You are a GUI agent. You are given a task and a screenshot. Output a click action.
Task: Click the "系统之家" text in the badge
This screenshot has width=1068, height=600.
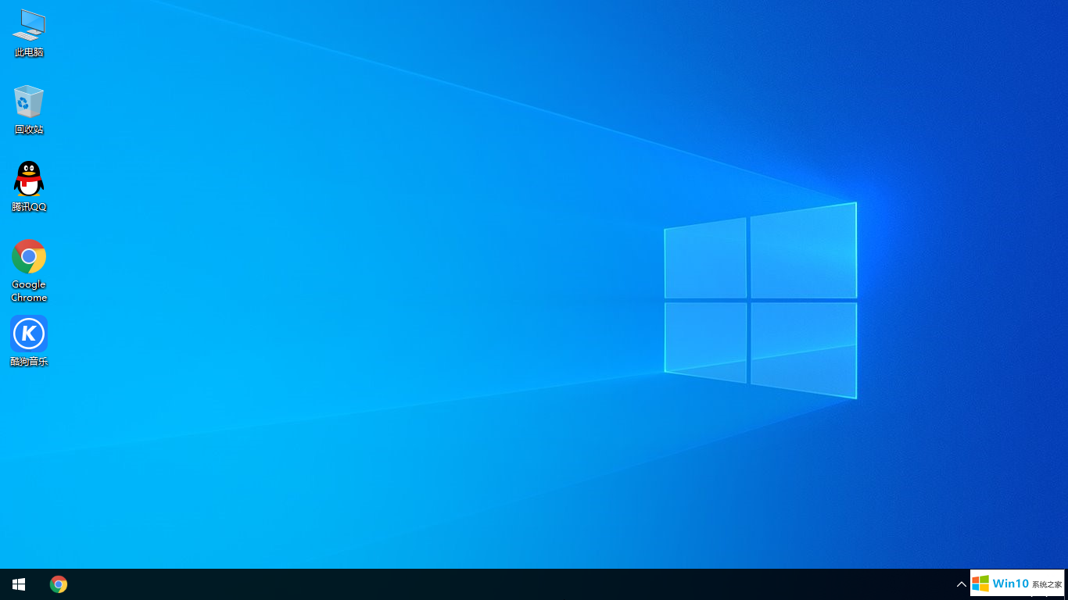point(1047,584)
